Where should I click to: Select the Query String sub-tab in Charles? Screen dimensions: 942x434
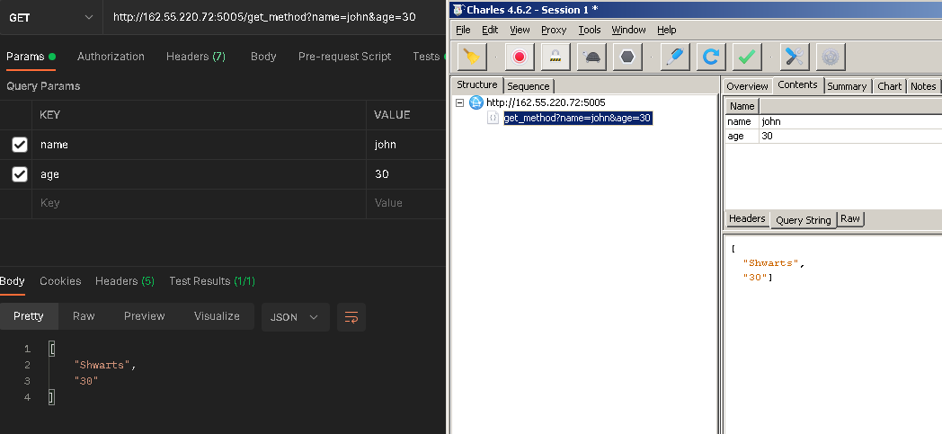pos(804,220)
